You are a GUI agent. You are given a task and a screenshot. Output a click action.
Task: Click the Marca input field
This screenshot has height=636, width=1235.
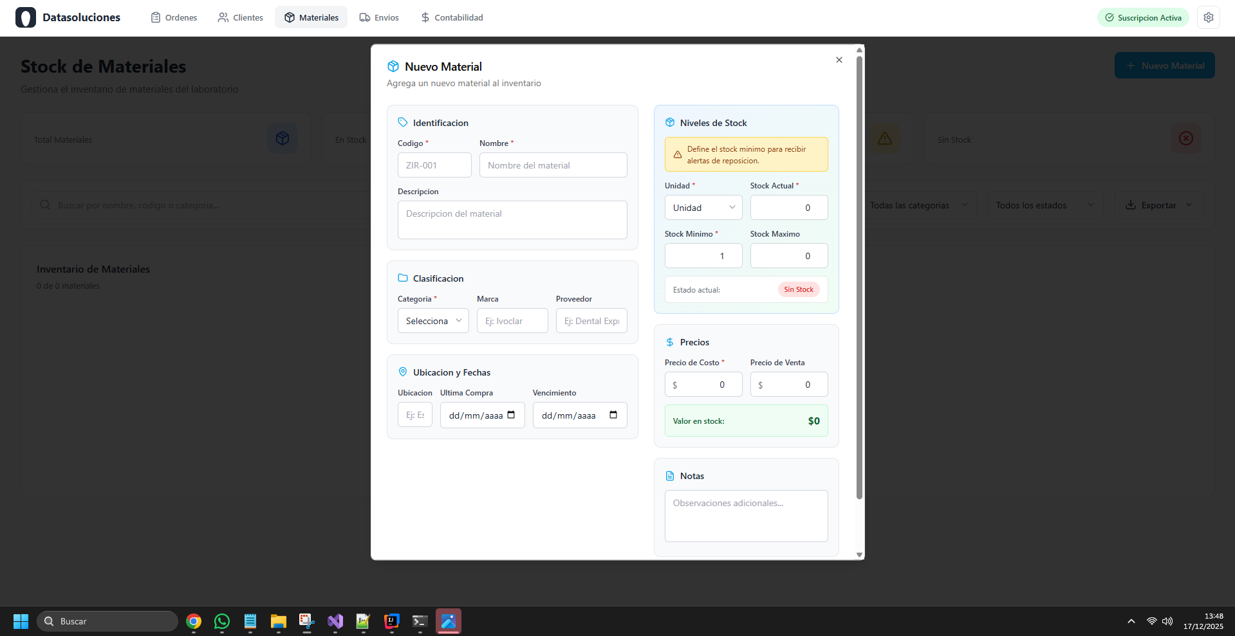click(x=512, y=321)
